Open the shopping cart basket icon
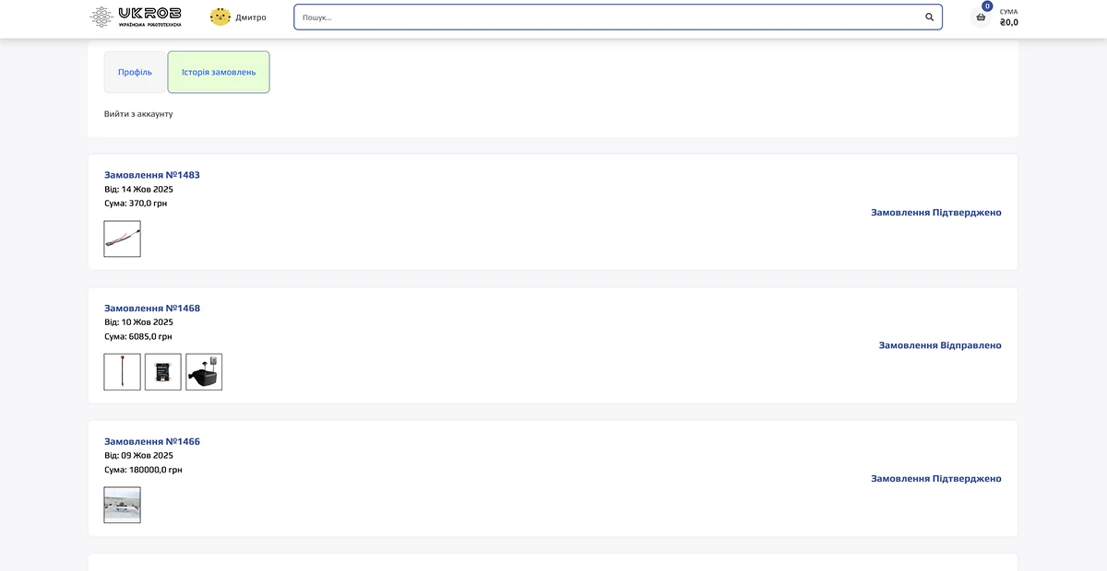The image size is (1107, 571). [x=981, y=17]
